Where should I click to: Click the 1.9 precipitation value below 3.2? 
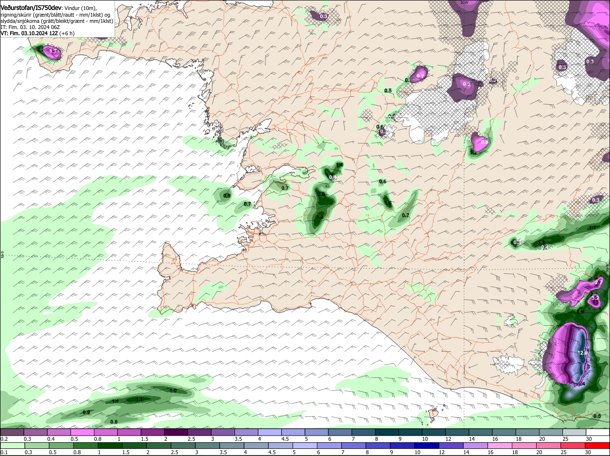click(x=580, y=312)
